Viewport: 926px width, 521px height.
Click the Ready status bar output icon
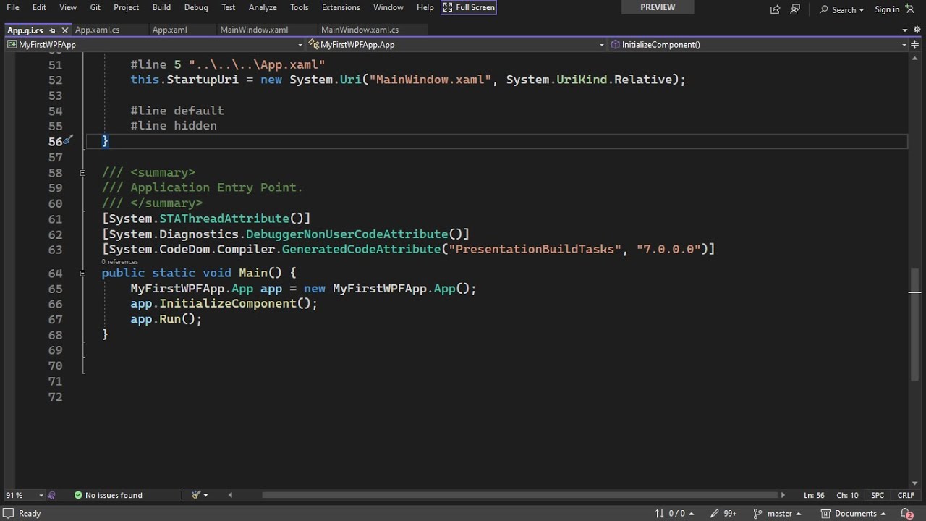(8, 513)
